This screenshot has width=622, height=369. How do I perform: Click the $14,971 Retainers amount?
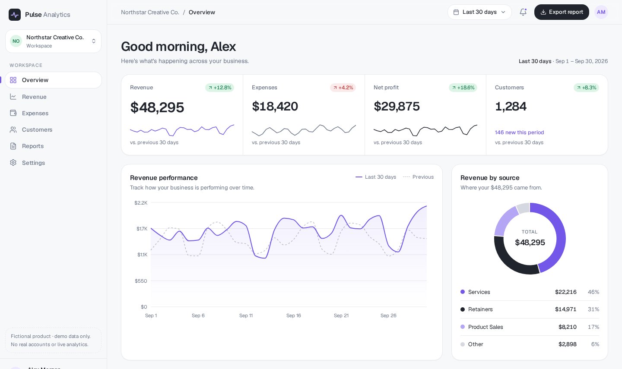tap(566, 309)
